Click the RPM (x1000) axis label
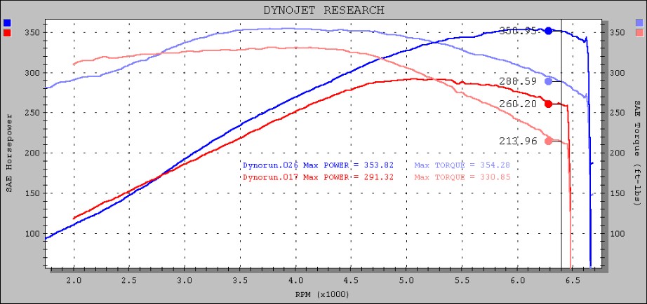This screenshot has height=304, width=647. pos(323,295)
